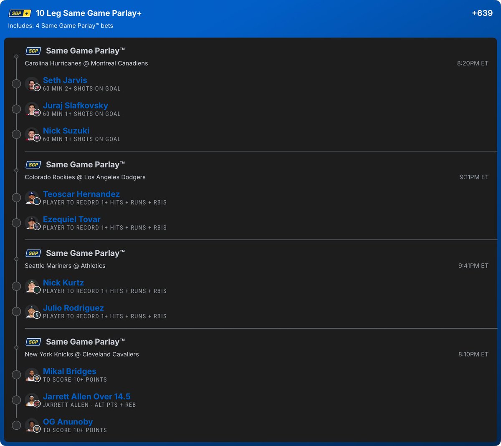
Task: Tap Ezequiel Tovar's player avatar
Action: tap(32, 223)
